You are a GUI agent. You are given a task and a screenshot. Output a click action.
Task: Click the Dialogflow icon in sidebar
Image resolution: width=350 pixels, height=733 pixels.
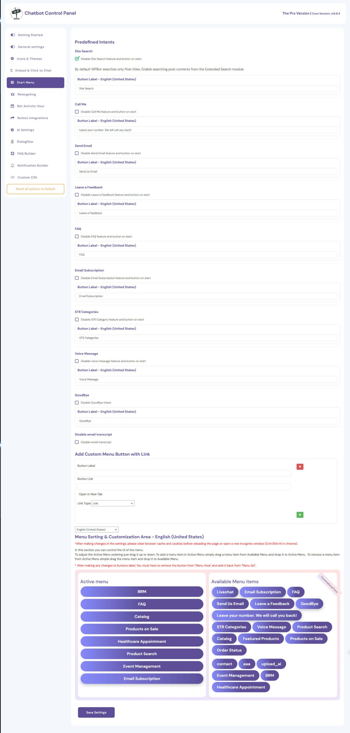click(12, 142)
